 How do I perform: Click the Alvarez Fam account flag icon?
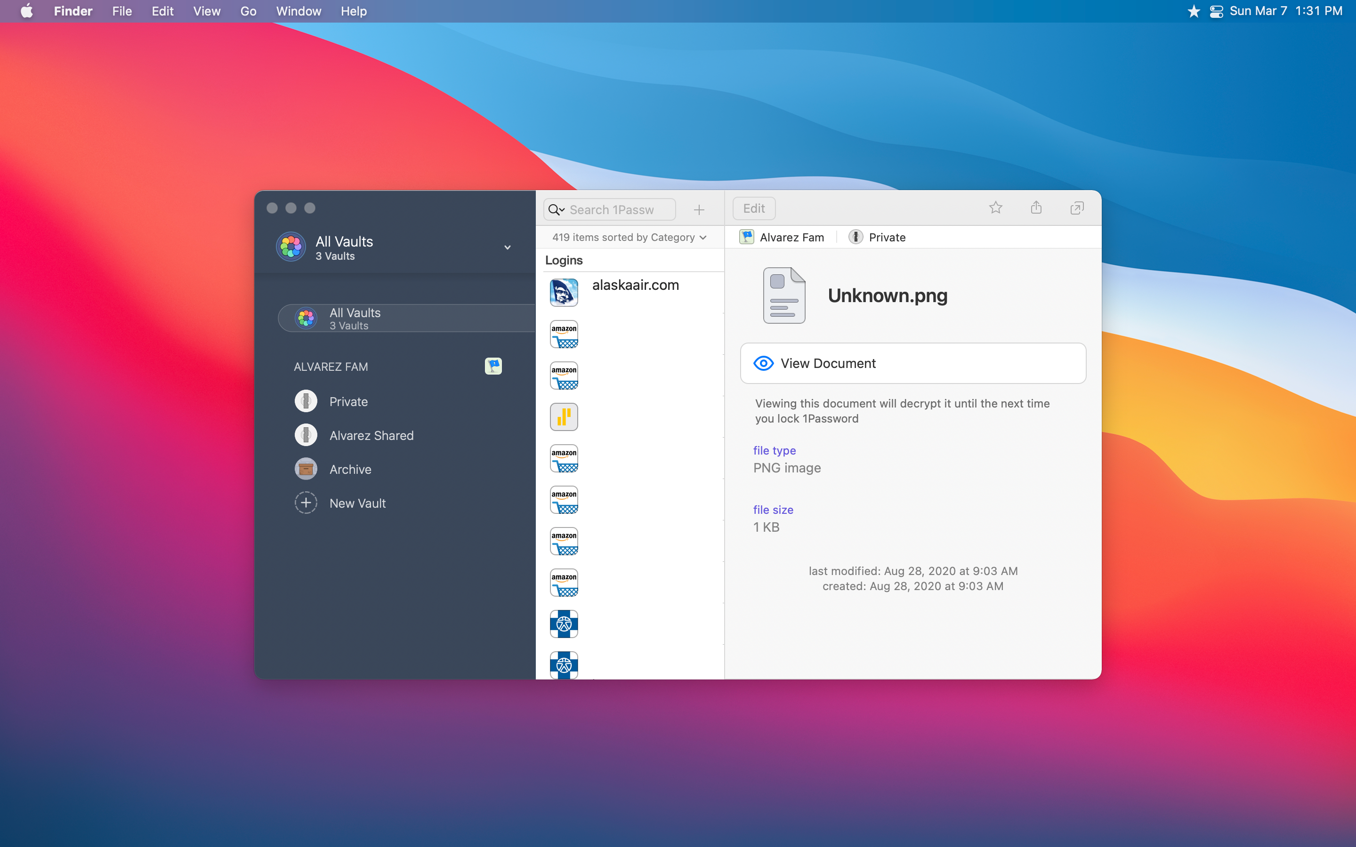tap(493, 366)
